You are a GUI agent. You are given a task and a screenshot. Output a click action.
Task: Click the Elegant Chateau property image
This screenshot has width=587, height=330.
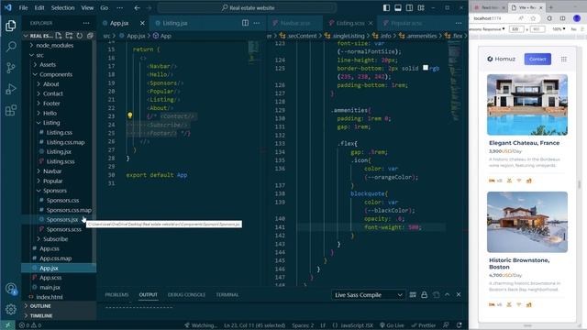point(527,104)
